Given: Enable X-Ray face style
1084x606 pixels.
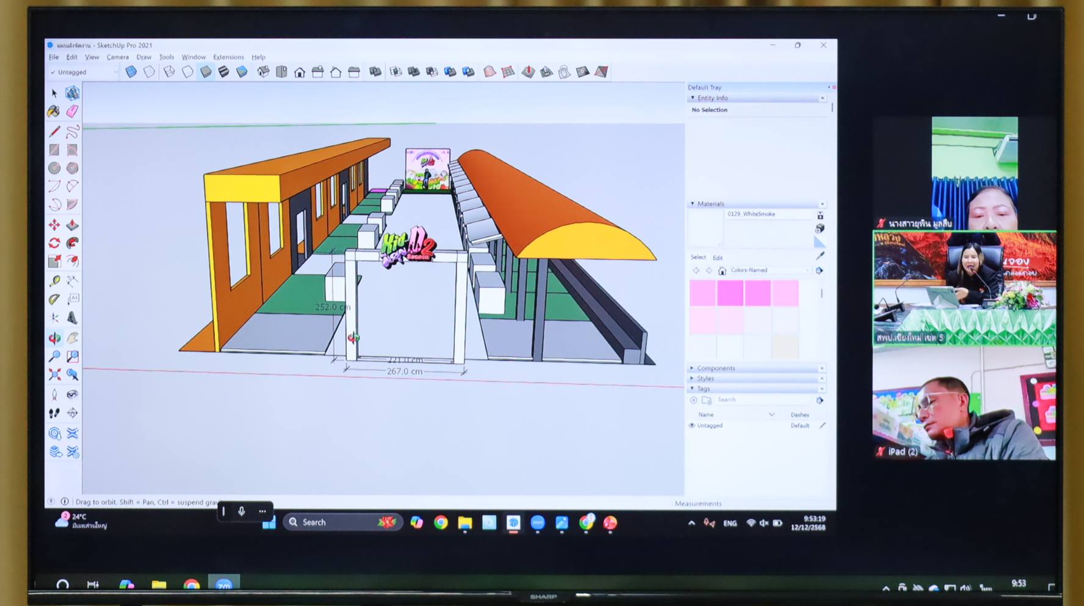Looking at the screenshot, I should point(131,72).
